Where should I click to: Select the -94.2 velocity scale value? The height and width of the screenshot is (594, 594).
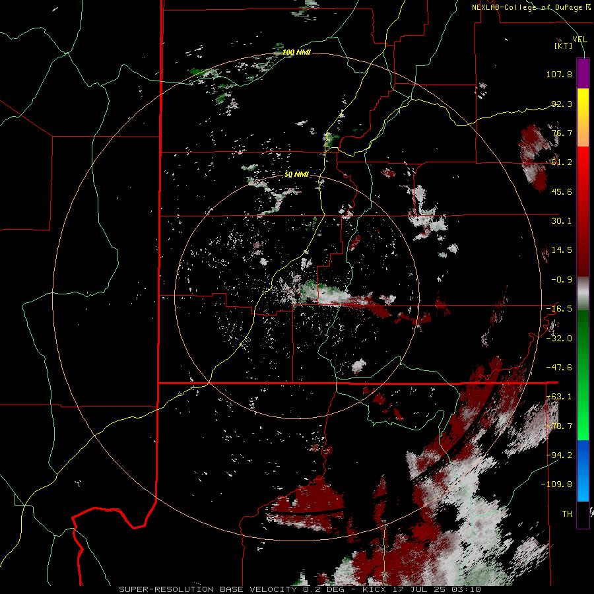(x=559, y=455)
